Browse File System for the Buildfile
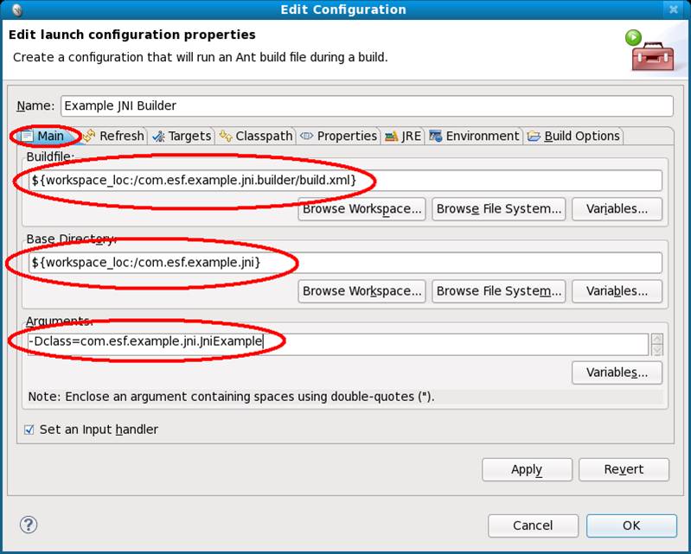The image size is (691, 554). click(499, 209)
